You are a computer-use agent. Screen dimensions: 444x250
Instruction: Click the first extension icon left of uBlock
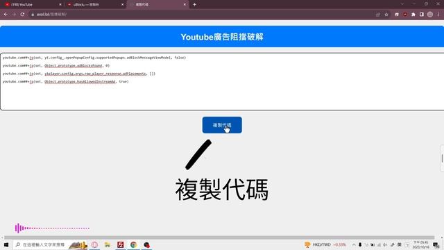point(397,15)
